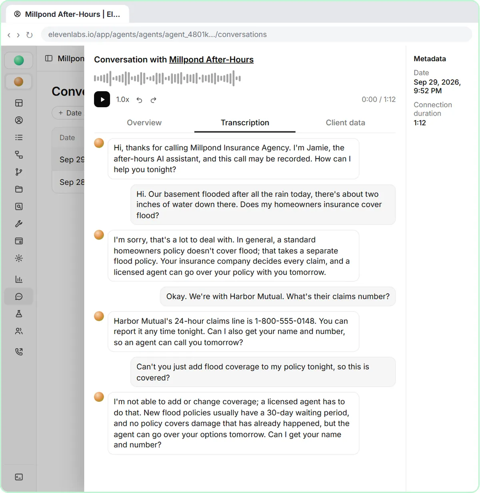Open the sun-shaped icon in the sidebar

19,258
